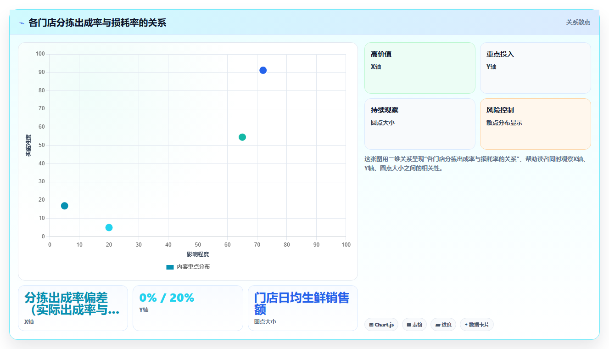Image resolution: width=609 pixels, height=349 pixels.
Task: Click the 数据卡片 tag chip
Action: pos(477,325)
